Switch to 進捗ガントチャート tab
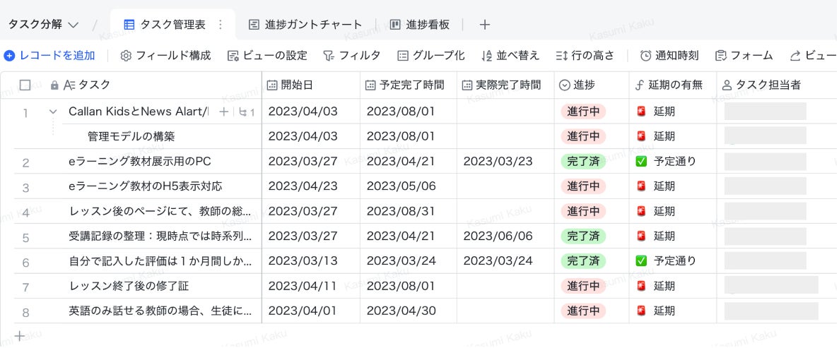 click(x=305, y=25)
